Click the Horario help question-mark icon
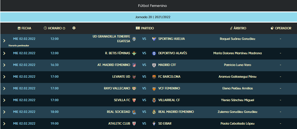Image resolution: width=297 pixels, height=129 pixels. tap(64, 28)
